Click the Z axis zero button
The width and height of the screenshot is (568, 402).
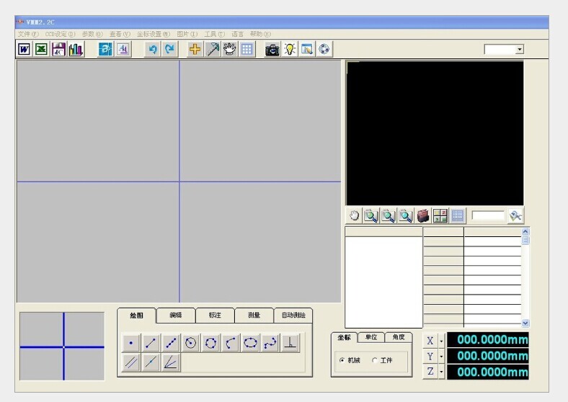click(x=430, y=372)
